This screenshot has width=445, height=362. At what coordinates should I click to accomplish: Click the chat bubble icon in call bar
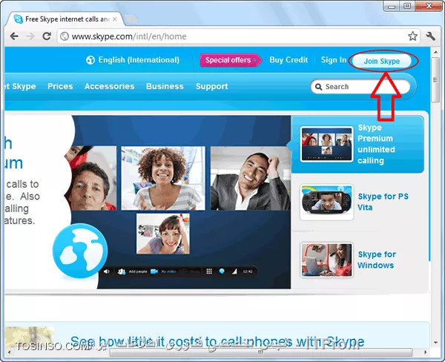tap(222, 271)
